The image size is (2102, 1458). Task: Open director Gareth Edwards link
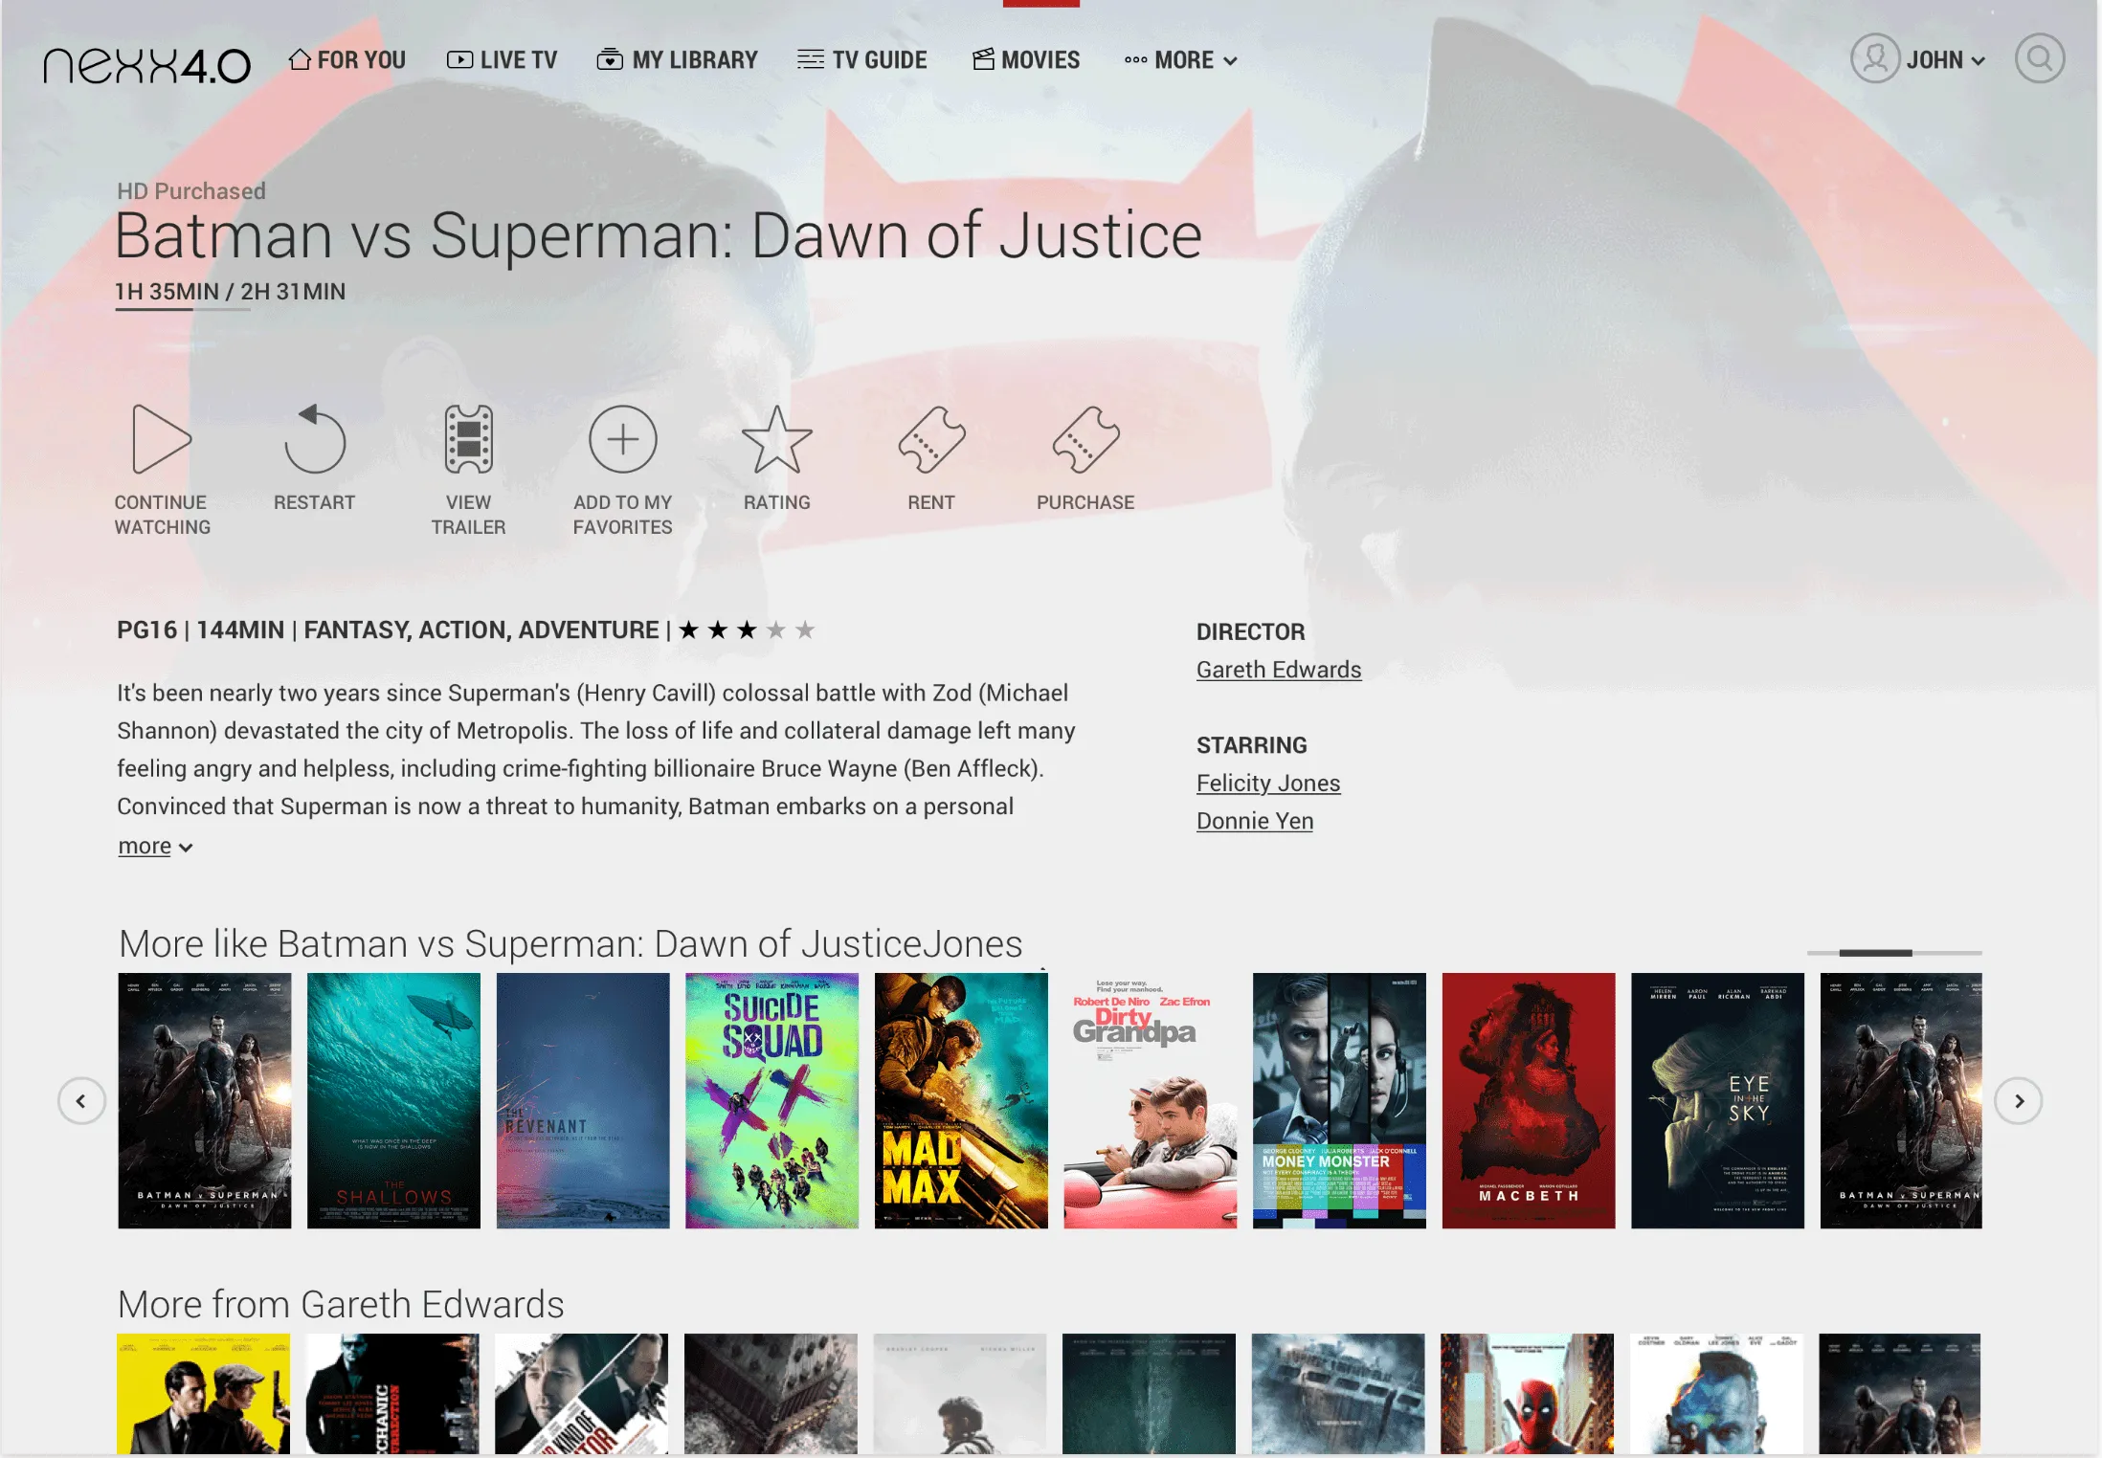click(1278, 669)
